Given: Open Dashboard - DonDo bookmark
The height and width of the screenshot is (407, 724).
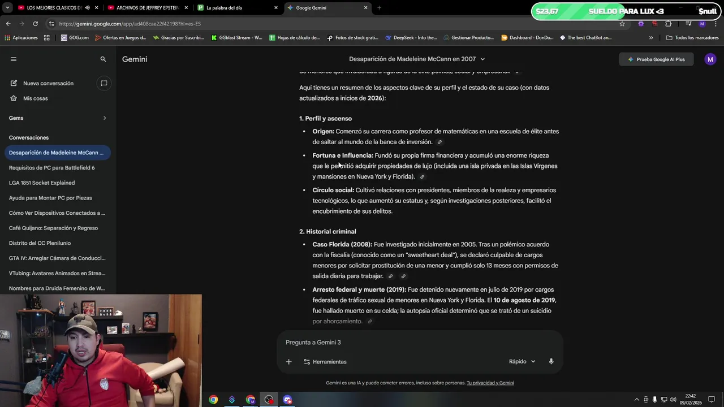Looking at the screenshot, I should tap(527, 38).
